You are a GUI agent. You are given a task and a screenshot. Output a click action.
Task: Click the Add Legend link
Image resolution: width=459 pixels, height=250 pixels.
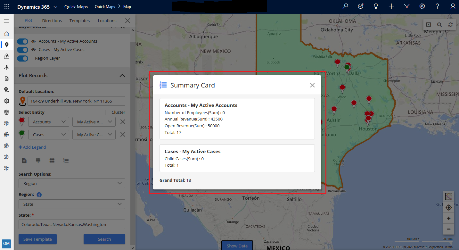click(32, 147)
